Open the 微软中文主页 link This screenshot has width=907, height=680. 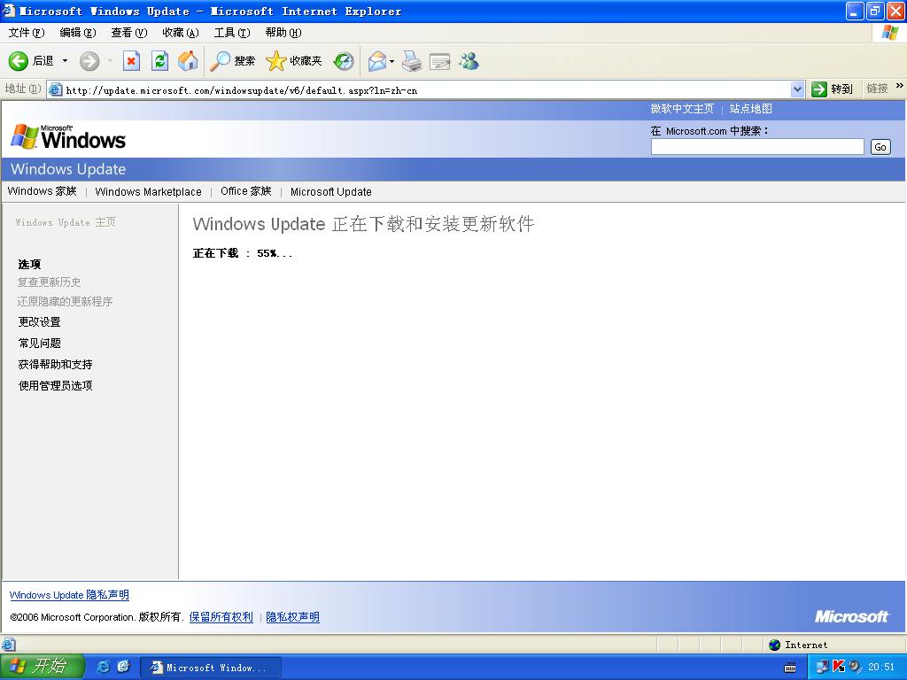point(682,109)
